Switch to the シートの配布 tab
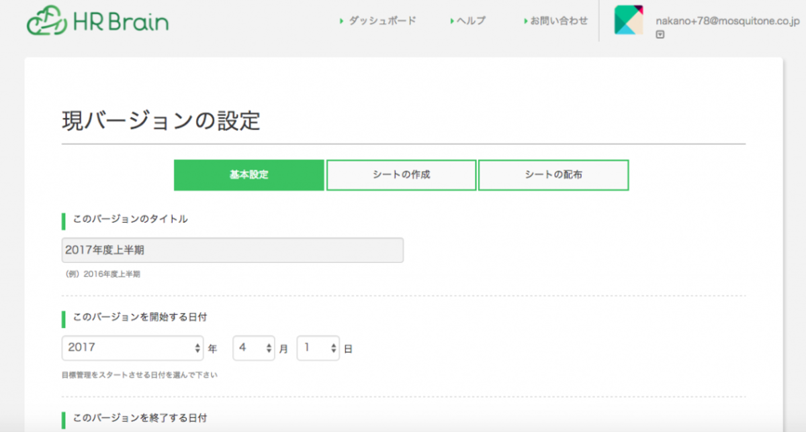This screenshot has height=432, width=806. tap(553, 174)
